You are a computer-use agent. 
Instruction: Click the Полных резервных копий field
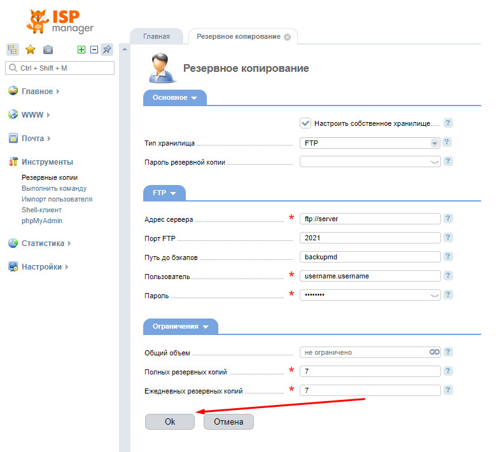[x=370, y=371]
